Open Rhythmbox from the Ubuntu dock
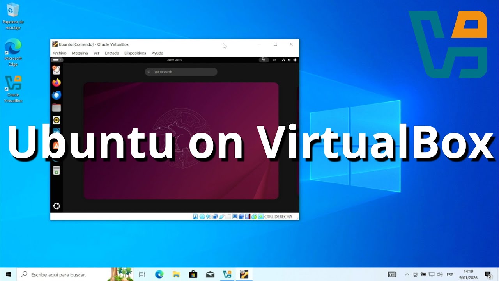499x281 pixels. tap(57, 120)
